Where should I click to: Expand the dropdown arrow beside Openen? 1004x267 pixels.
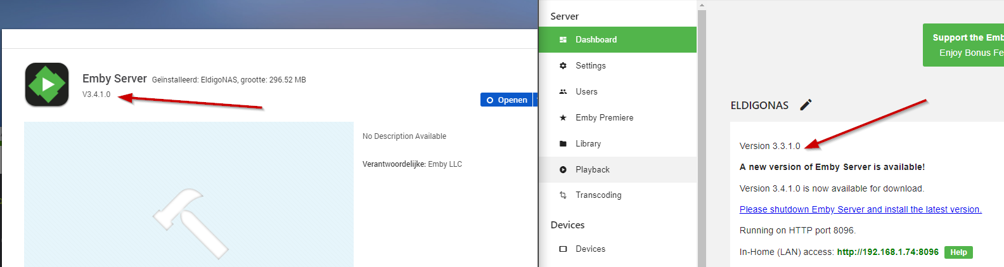pyautogui.click(x=536, y=100)
